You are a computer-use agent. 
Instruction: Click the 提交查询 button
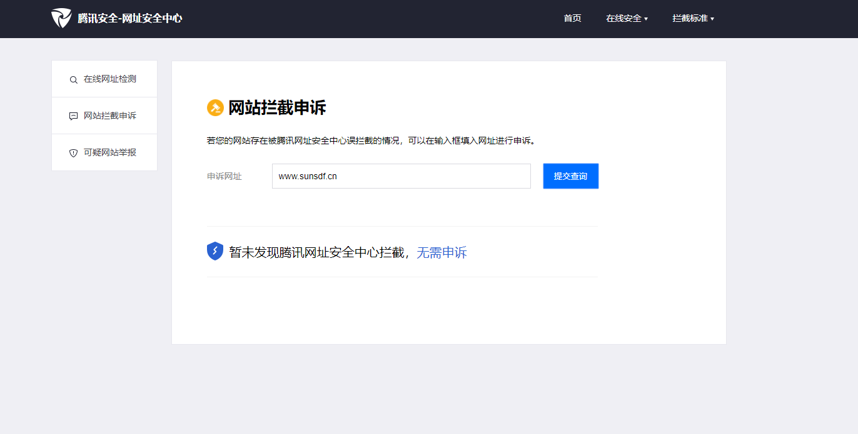click(x=571, y=176)
